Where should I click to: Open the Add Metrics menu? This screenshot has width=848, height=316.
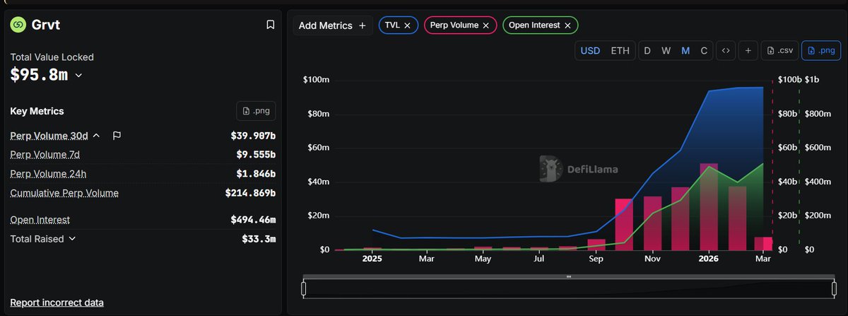333,25
